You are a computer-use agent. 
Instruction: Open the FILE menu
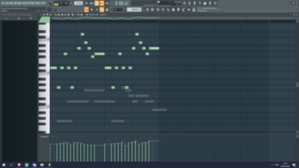[x=3, y=3]
